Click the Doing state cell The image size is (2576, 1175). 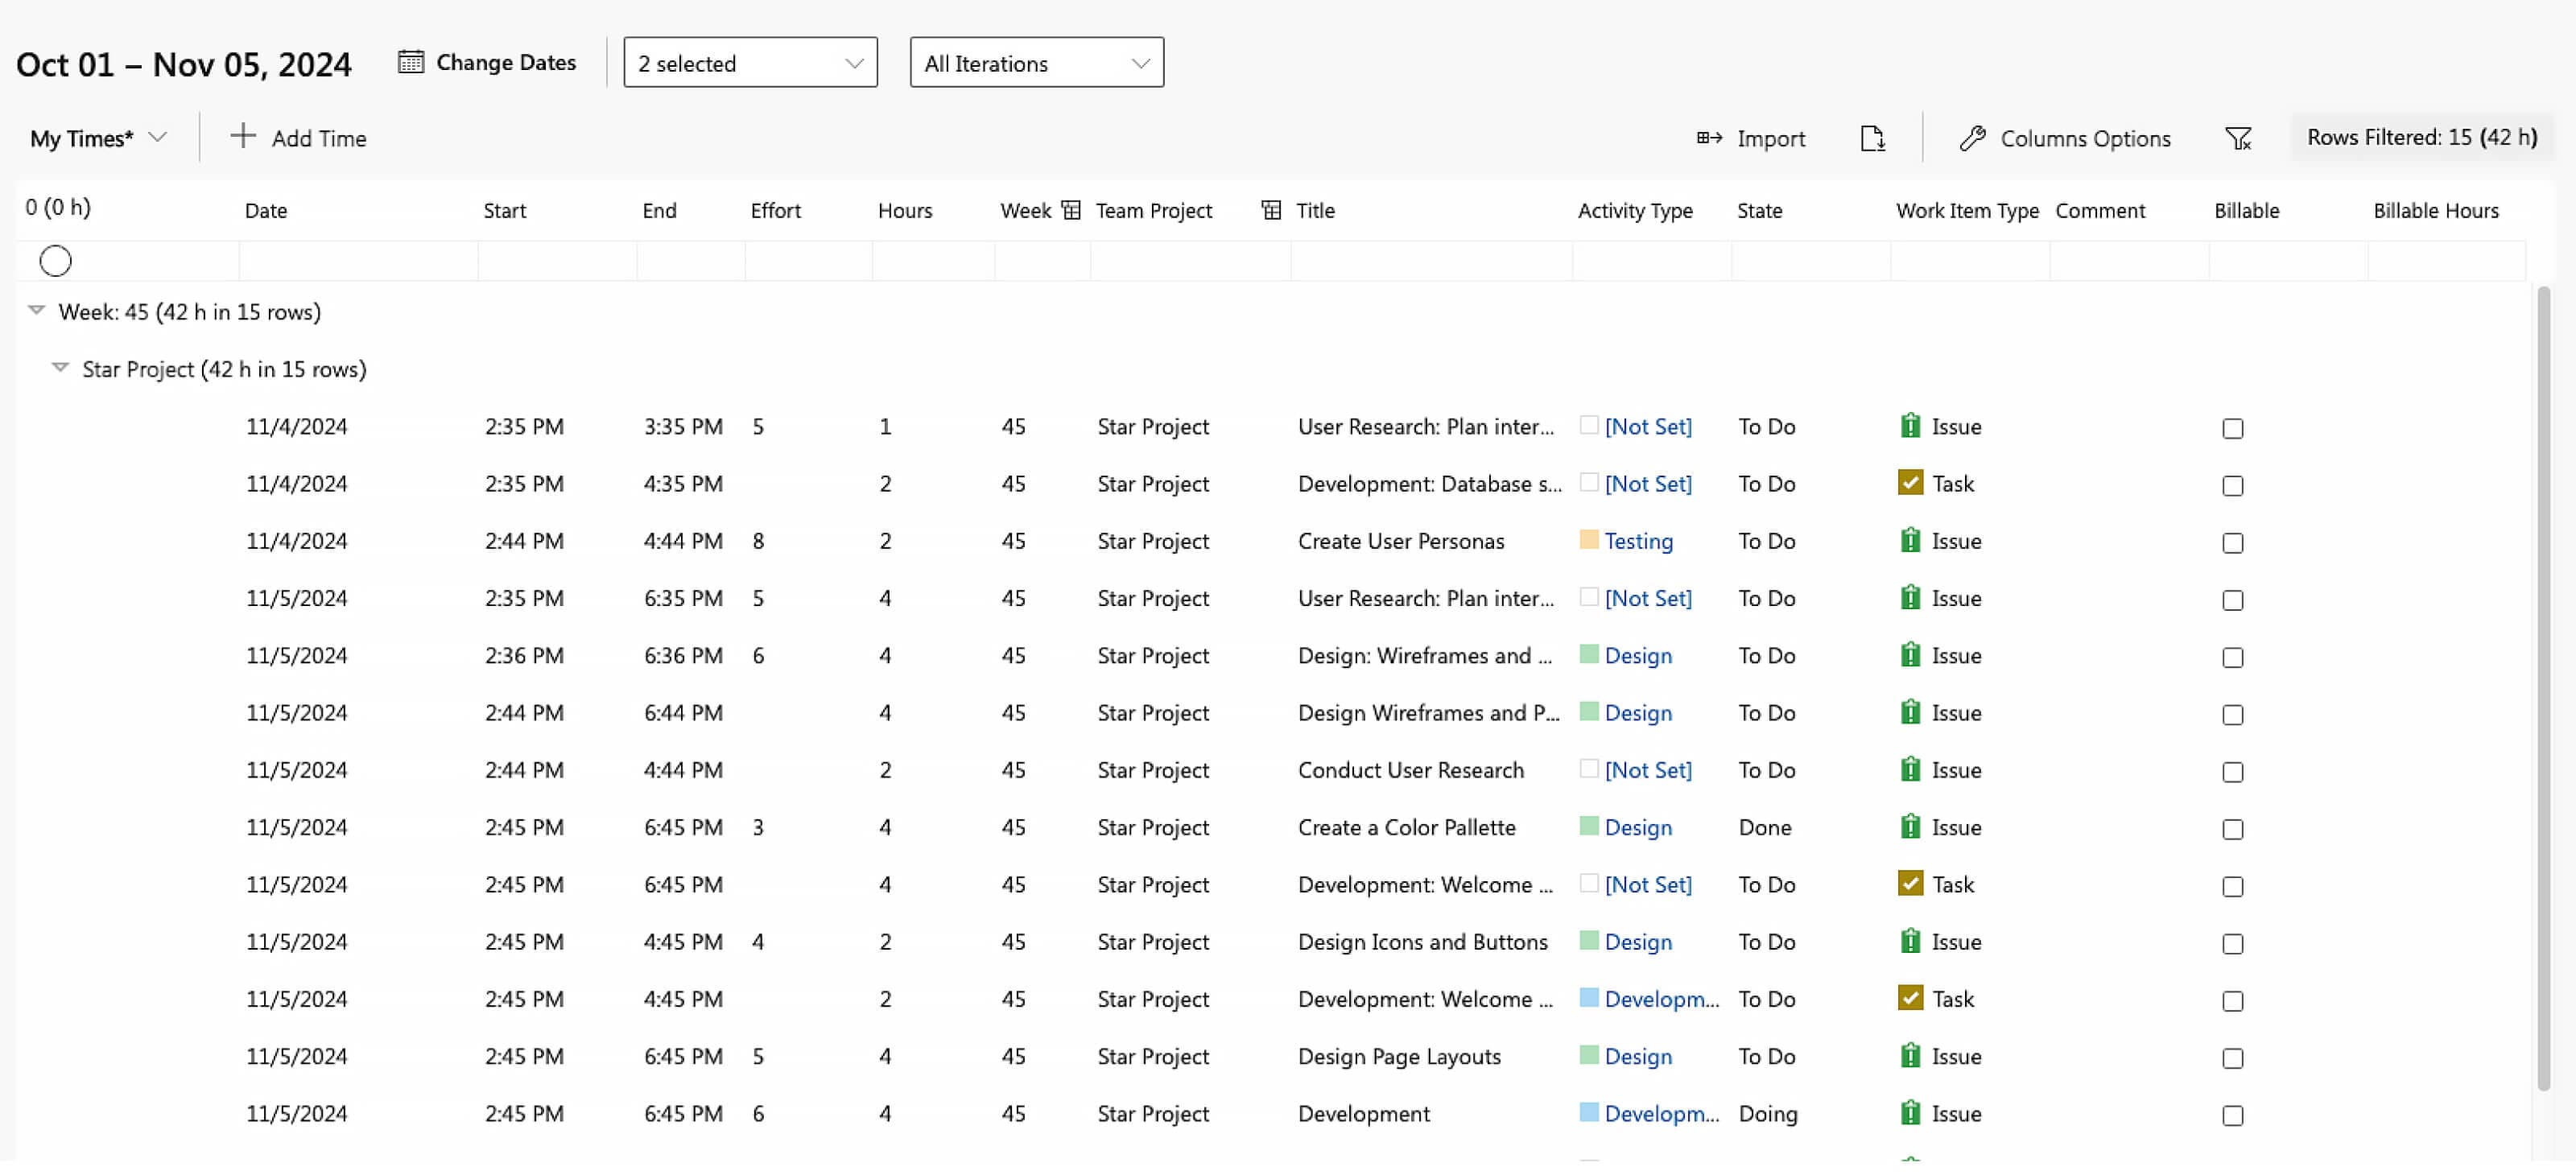(1767, 1113)
